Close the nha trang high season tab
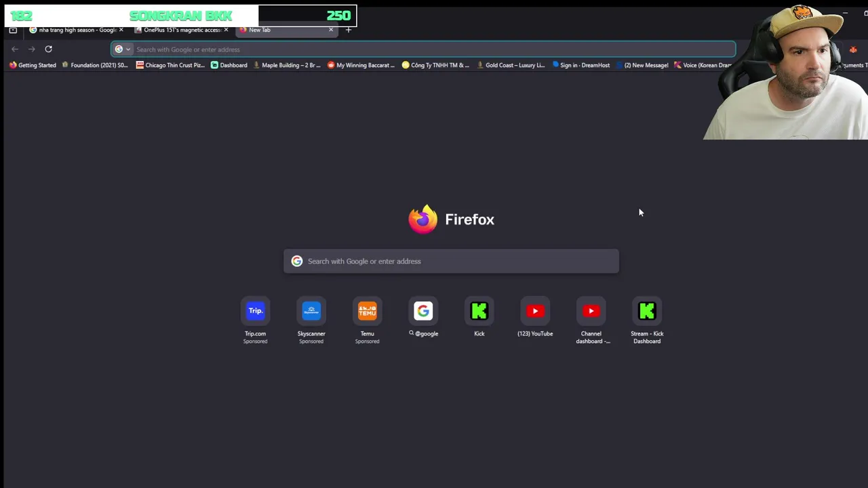This screenshot has width=868, height=488. [121, 30]
